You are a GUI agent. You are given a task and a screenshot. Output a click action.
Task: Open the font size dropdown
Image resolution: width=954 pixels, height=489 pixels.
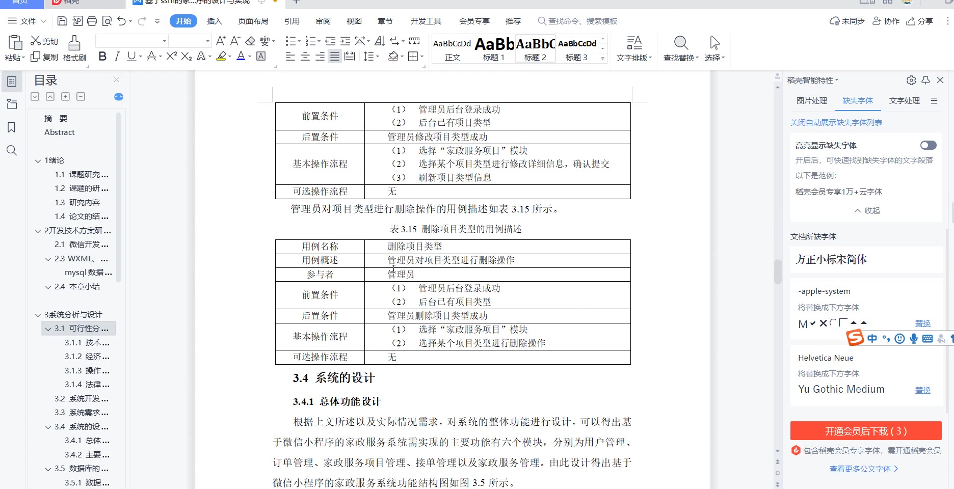pos(207,41)
